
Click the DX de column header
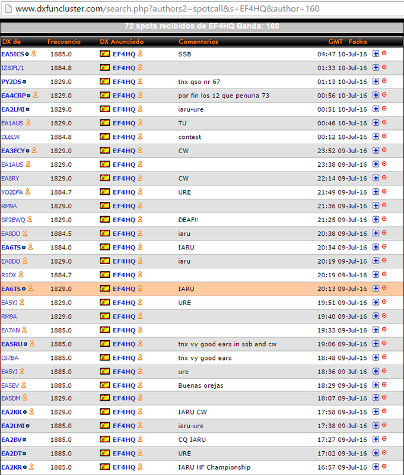point(11,42)
